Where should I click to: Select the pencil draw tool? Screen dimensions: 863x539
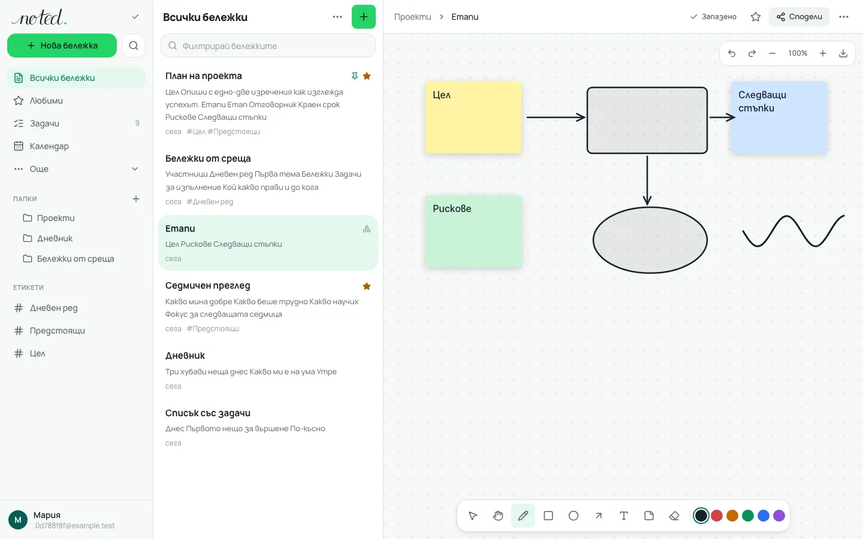tap(523, 516)
